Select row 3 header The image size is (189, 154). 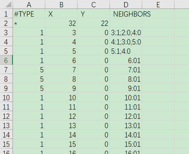click(x=6, y=32)
